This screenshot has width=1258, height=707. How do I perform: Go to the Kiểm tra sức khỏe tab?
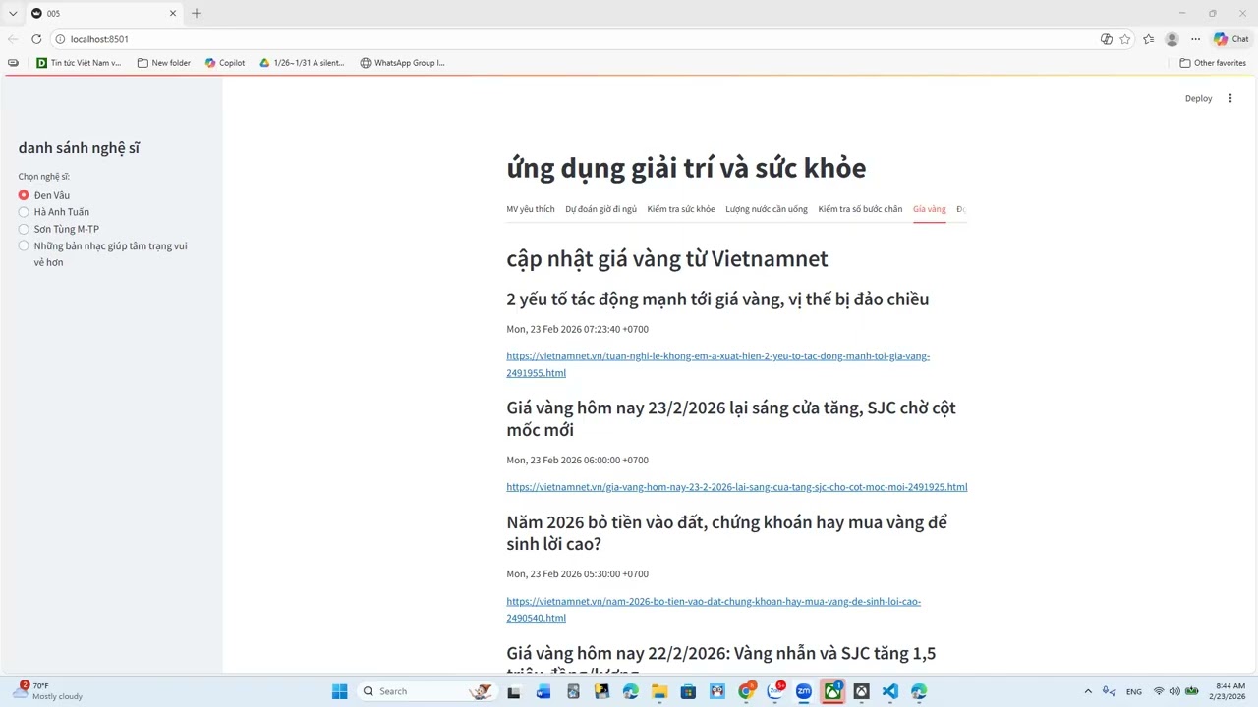[681, 209]
